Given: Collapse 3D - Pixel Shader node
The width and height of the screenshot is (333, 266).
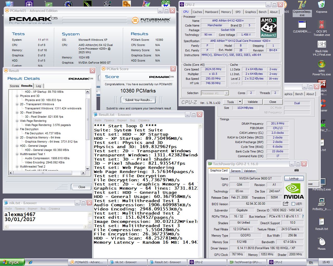Looking at the screenshot, I should tap(17, 112).
